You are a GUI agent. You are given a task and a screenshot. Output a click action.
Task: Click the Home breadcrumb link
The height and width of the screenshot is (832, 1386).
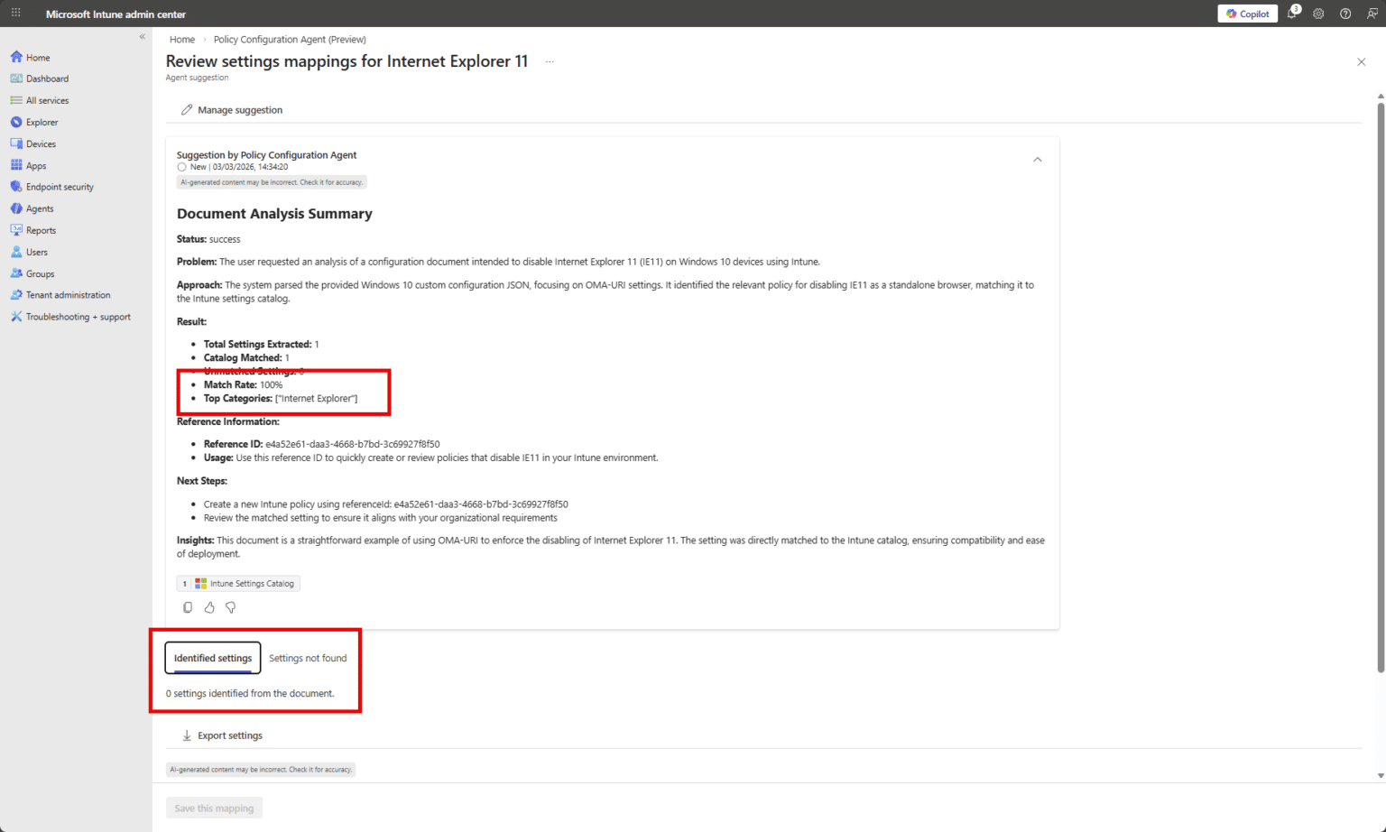(x=182, y=40)
